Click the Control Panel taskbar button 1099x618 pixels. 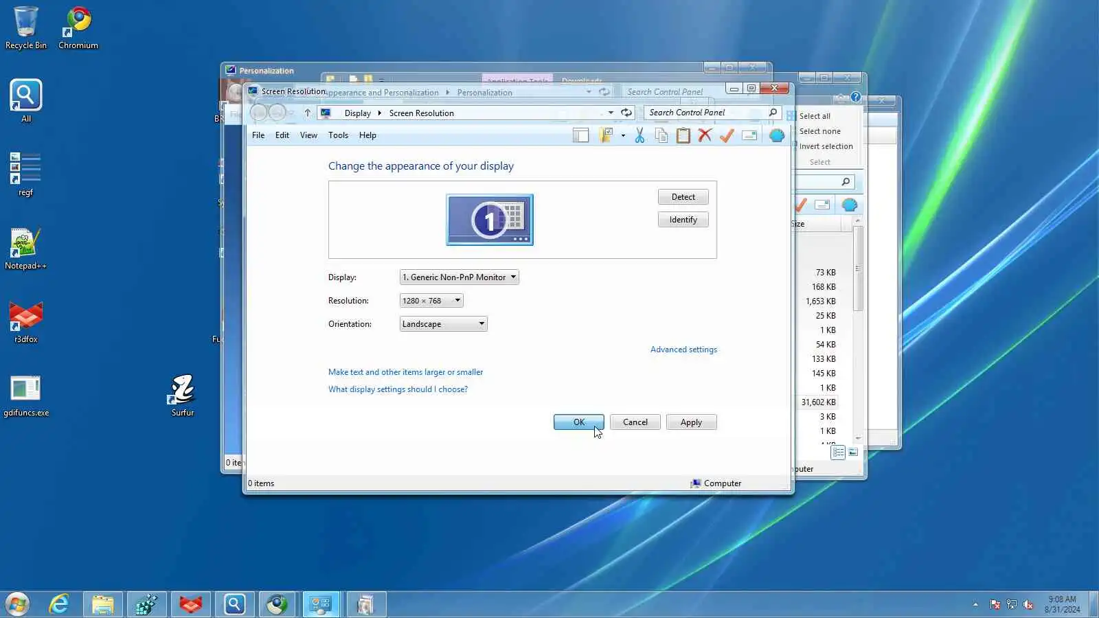321,604
